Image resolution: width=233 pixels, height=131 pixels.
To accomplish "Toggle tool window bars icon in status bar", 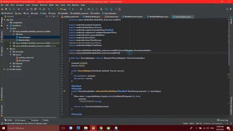I will (x=2, y=123).
